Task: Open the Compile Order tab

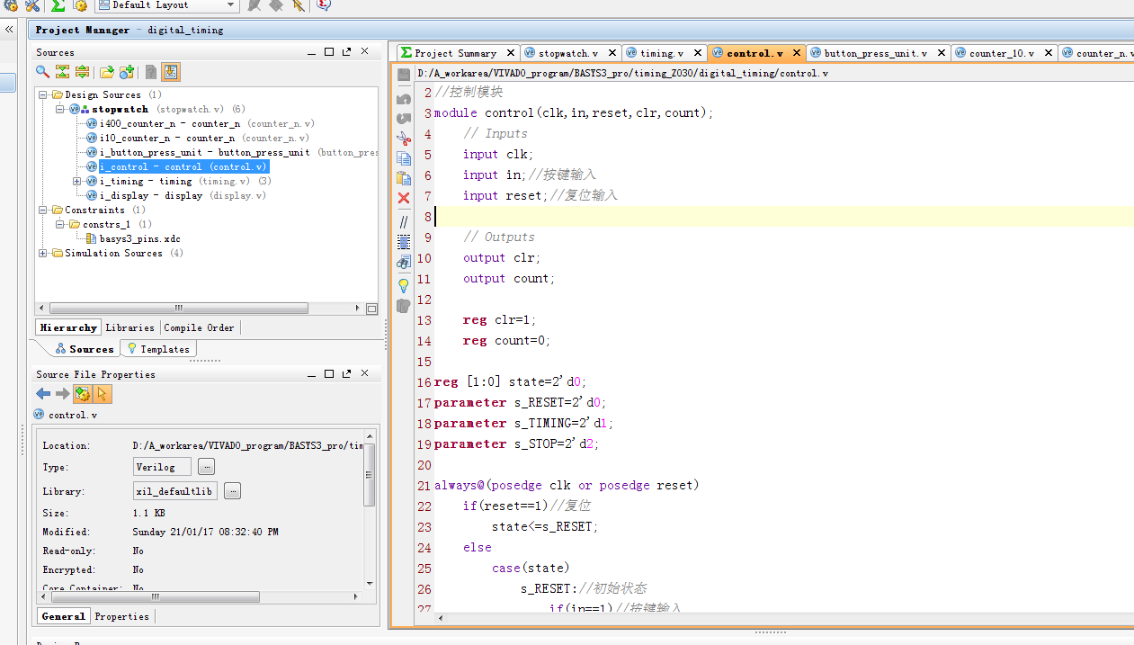Action: 199,327
